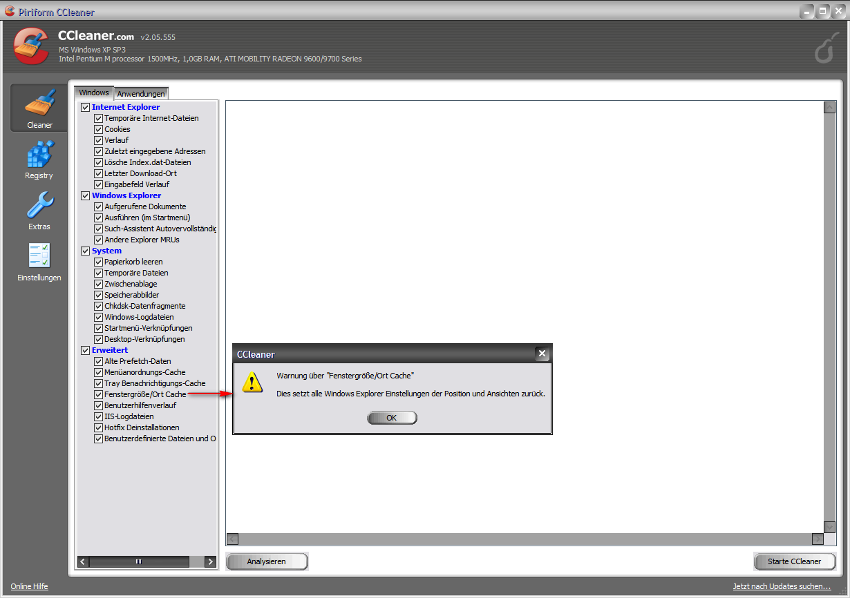The height and width of the screenshot is (598, 850).
Task: Toggle Windows-Logdateien checkbox
Action: [x=98, y=317]
